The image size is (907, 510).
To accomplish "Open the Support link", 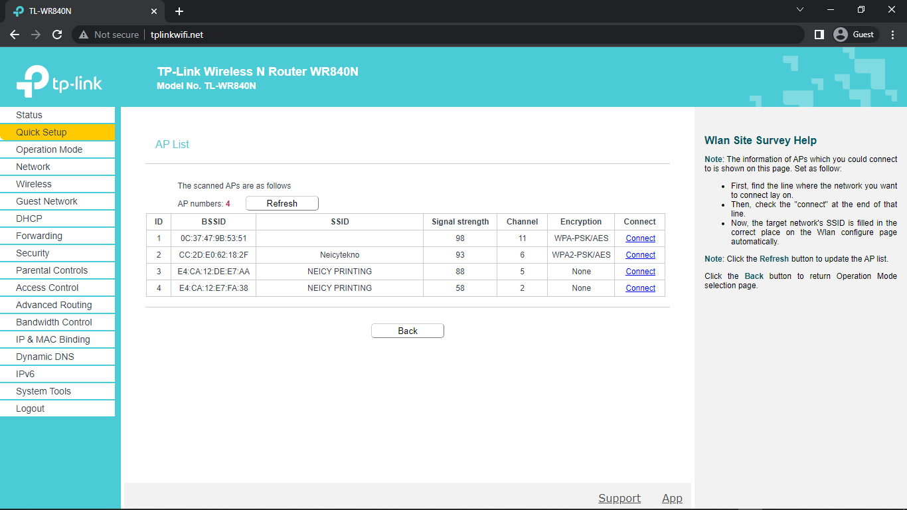I will coord(619,498).
